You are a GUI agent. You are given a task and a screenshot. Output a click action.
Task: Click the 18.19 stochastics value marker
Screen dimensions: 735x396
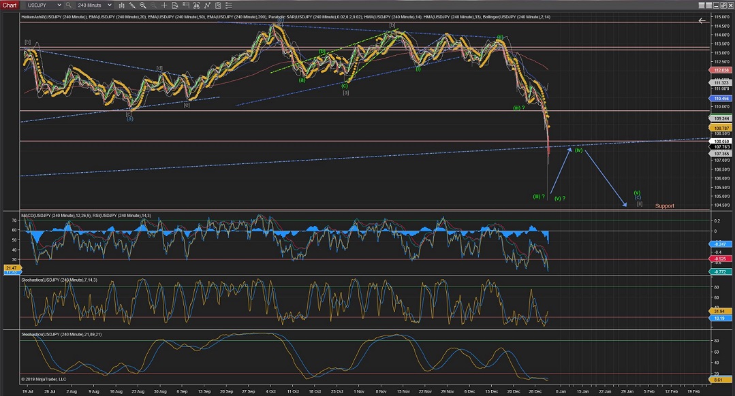tap(719, 318)
